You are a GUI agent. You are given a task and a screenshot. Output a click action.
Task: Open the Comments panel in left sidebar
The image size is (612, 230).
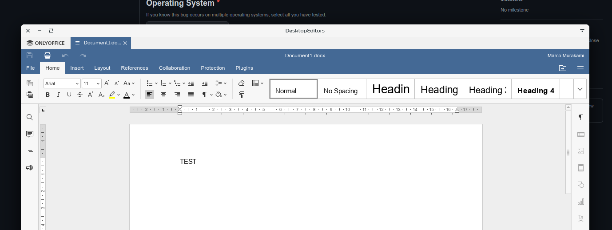(30, 134)
